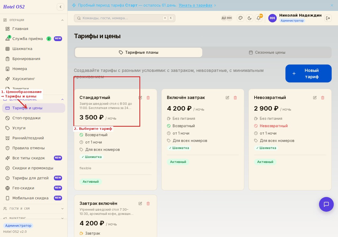Delete the Стандартный tariff
This screenshot has height=237, width=338.
[x=148, y=98]
